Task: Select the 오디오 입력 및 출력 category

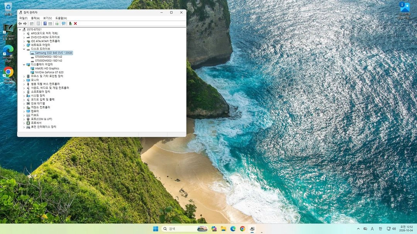Action: (x=42, y=99)
